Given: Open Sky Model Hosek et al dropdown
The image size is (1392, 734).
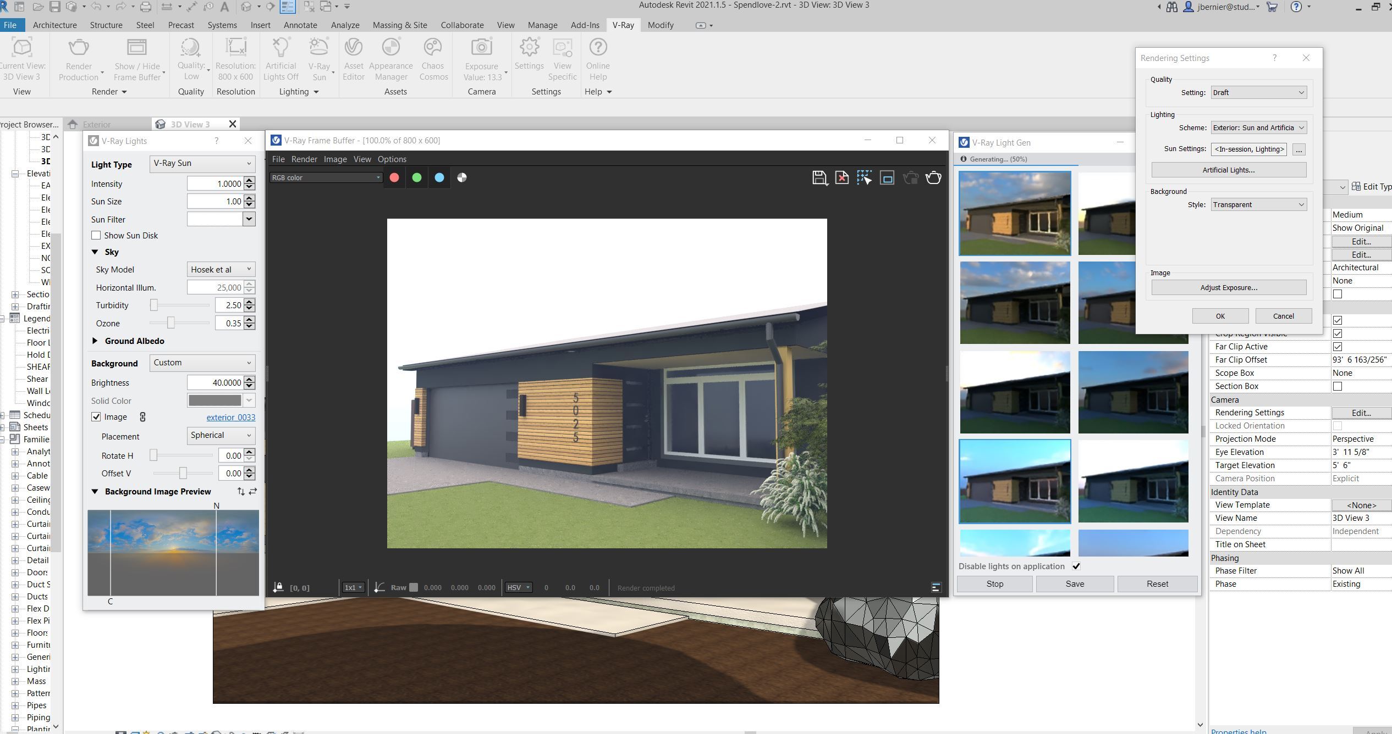Looking at the screenshot, I should pos(221,269).
